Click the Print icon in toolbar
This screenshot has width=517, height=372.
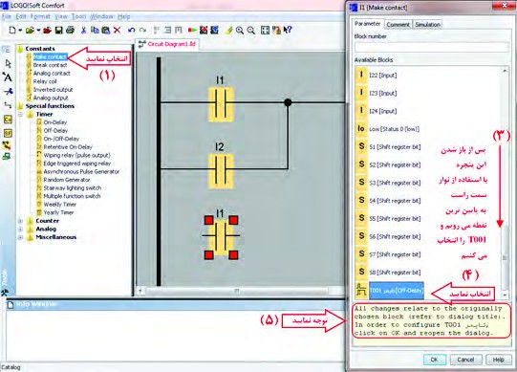70,31
